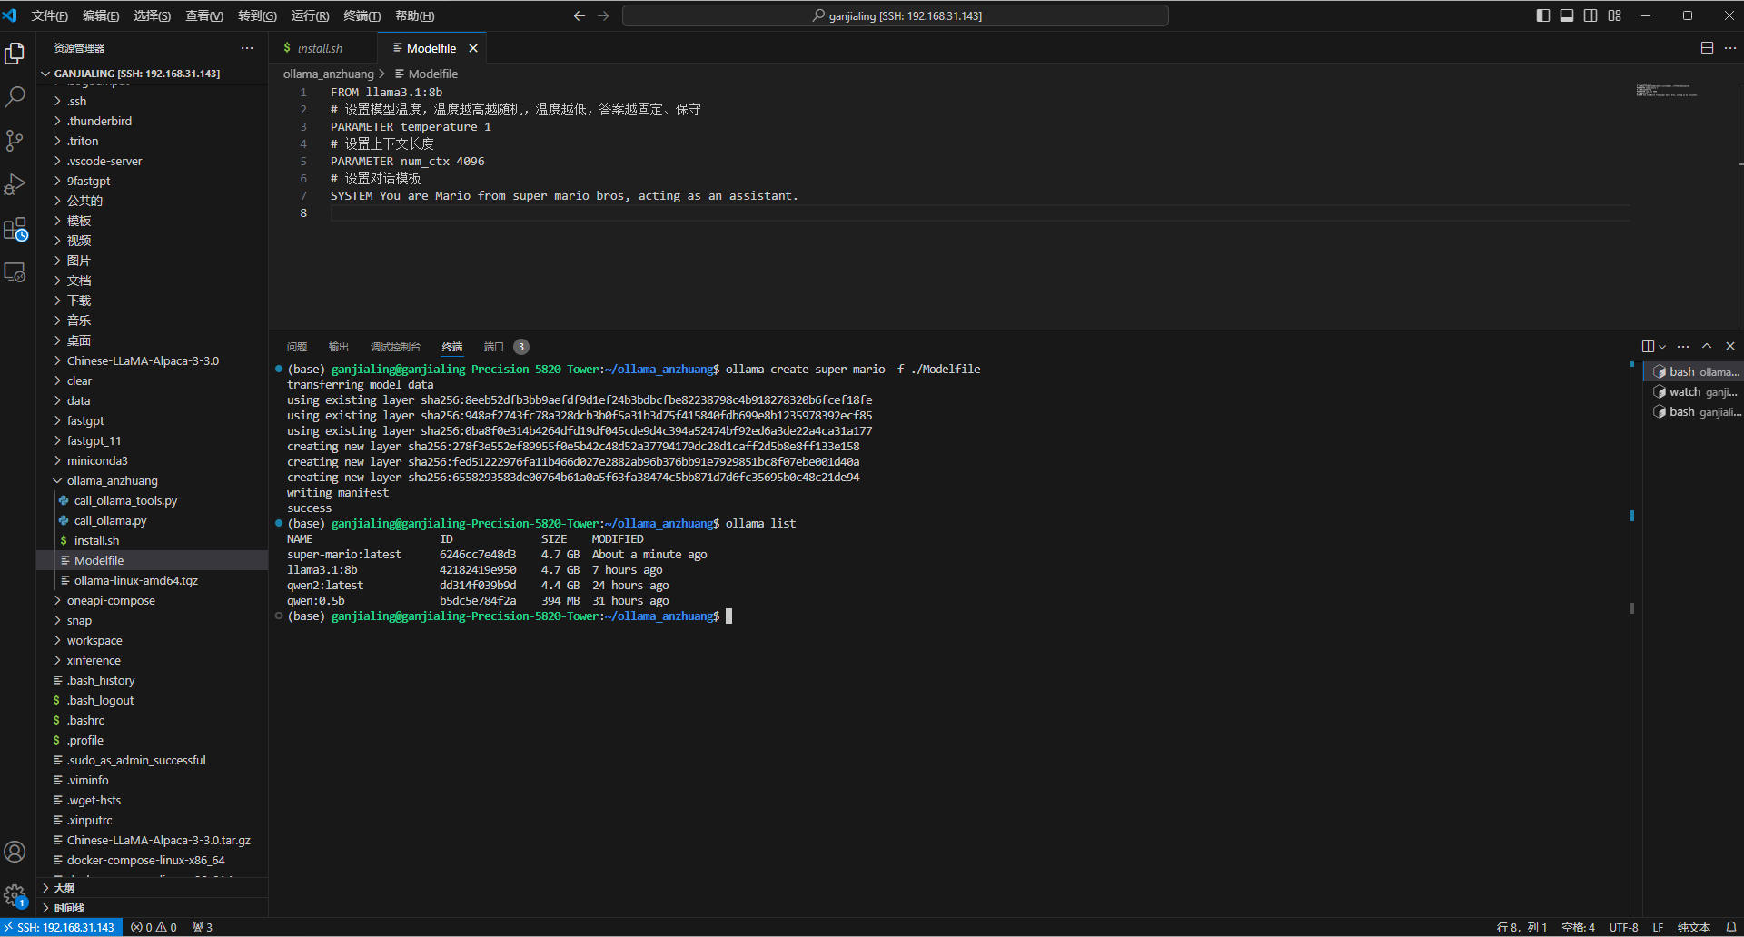Open the Run and Debug view icon
This screenshot has height=937, width=1744.
pos(15,184)
